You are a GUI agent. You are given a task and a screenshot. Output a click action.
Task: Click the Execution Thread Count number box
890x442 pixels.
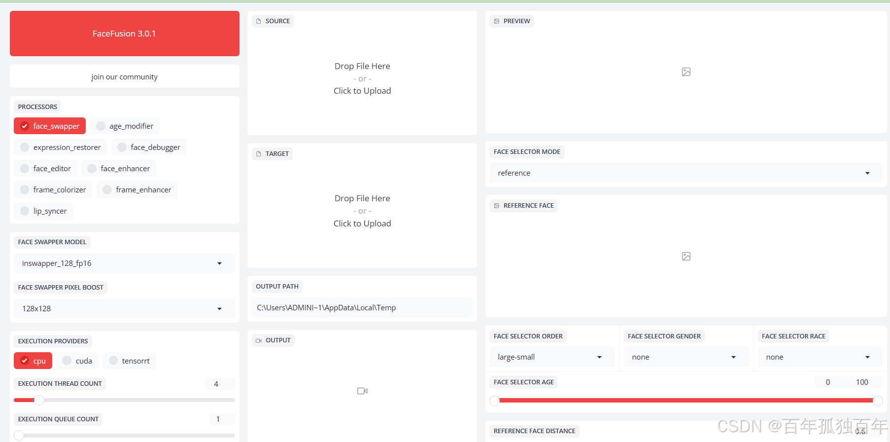coord(220,384)
